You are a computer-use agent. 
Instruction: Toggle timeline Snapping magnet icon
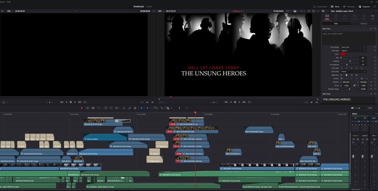124,108
